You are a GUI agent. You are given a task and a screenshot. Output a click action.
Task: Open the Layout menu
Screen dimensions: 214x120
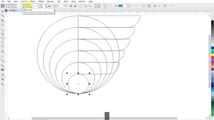click(x=24, y=1)
